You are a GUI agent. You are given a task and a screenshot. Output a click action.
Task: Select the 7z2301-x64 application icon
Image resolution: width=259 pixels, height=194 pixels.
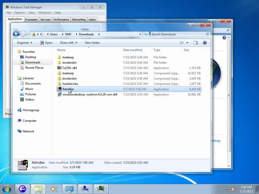click(x=59, y=68)
